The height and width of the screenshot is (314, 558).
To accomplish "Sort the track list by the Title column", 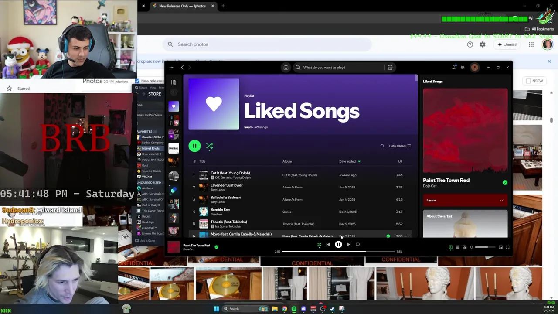I will [x=202, y=161].
